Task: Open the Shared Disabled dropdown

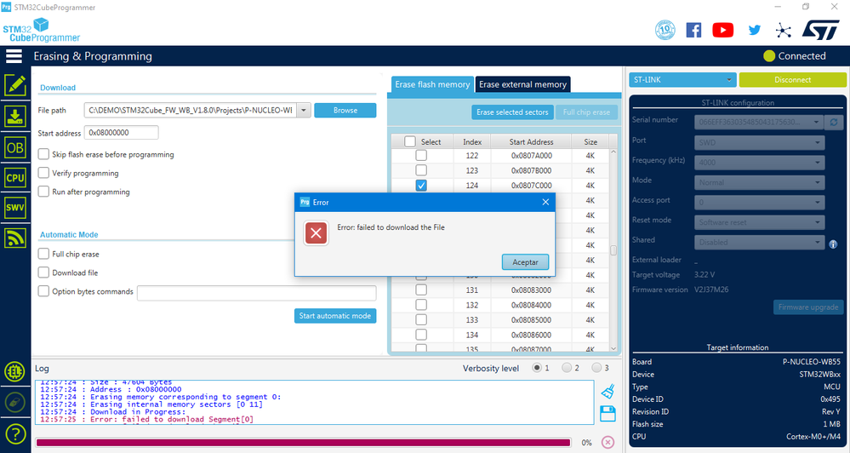Action: tap(759, 243)
